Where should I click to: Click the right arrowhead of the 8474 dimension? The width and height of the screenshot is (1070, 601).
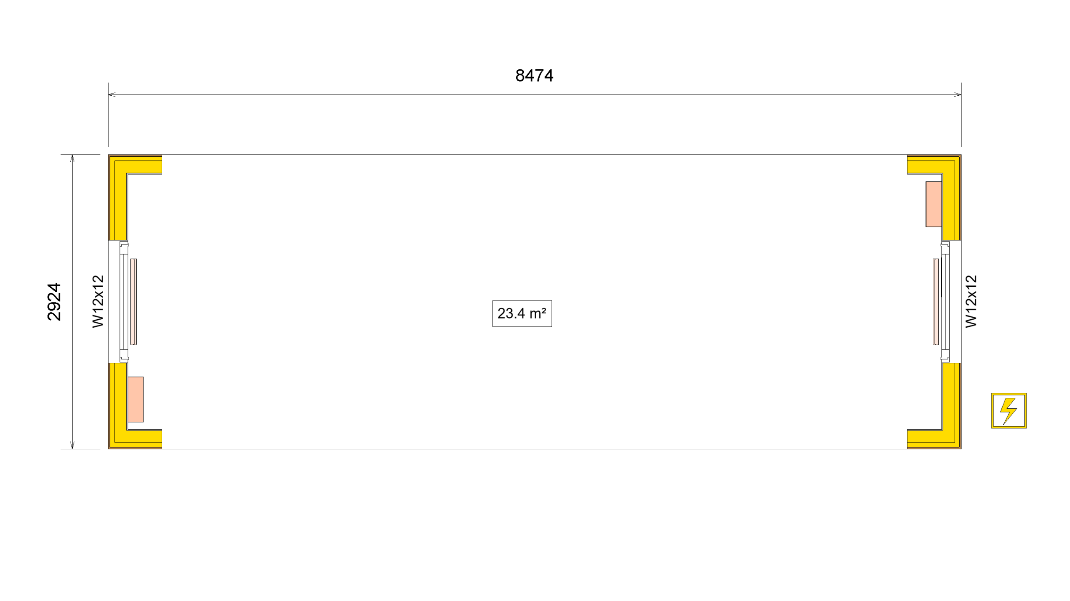958,94
